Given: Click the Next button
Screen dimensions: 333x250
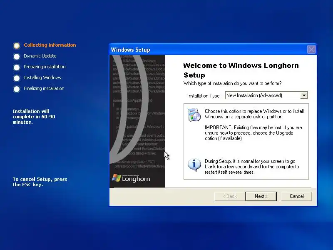Looking at the screenshot, I should click(261, 196).
